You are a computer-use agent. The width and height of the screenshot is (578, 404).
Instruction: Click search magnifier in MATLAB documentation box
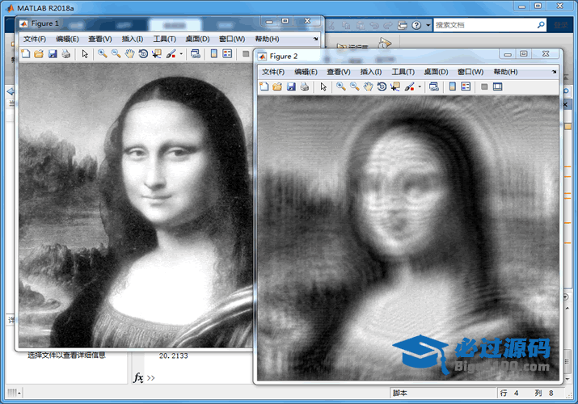coord(541,25)
